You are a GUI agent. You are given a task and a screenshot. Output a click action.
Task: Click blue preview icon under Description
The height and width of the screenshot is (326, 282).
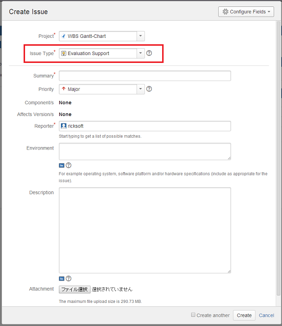(x=62, y=279)
